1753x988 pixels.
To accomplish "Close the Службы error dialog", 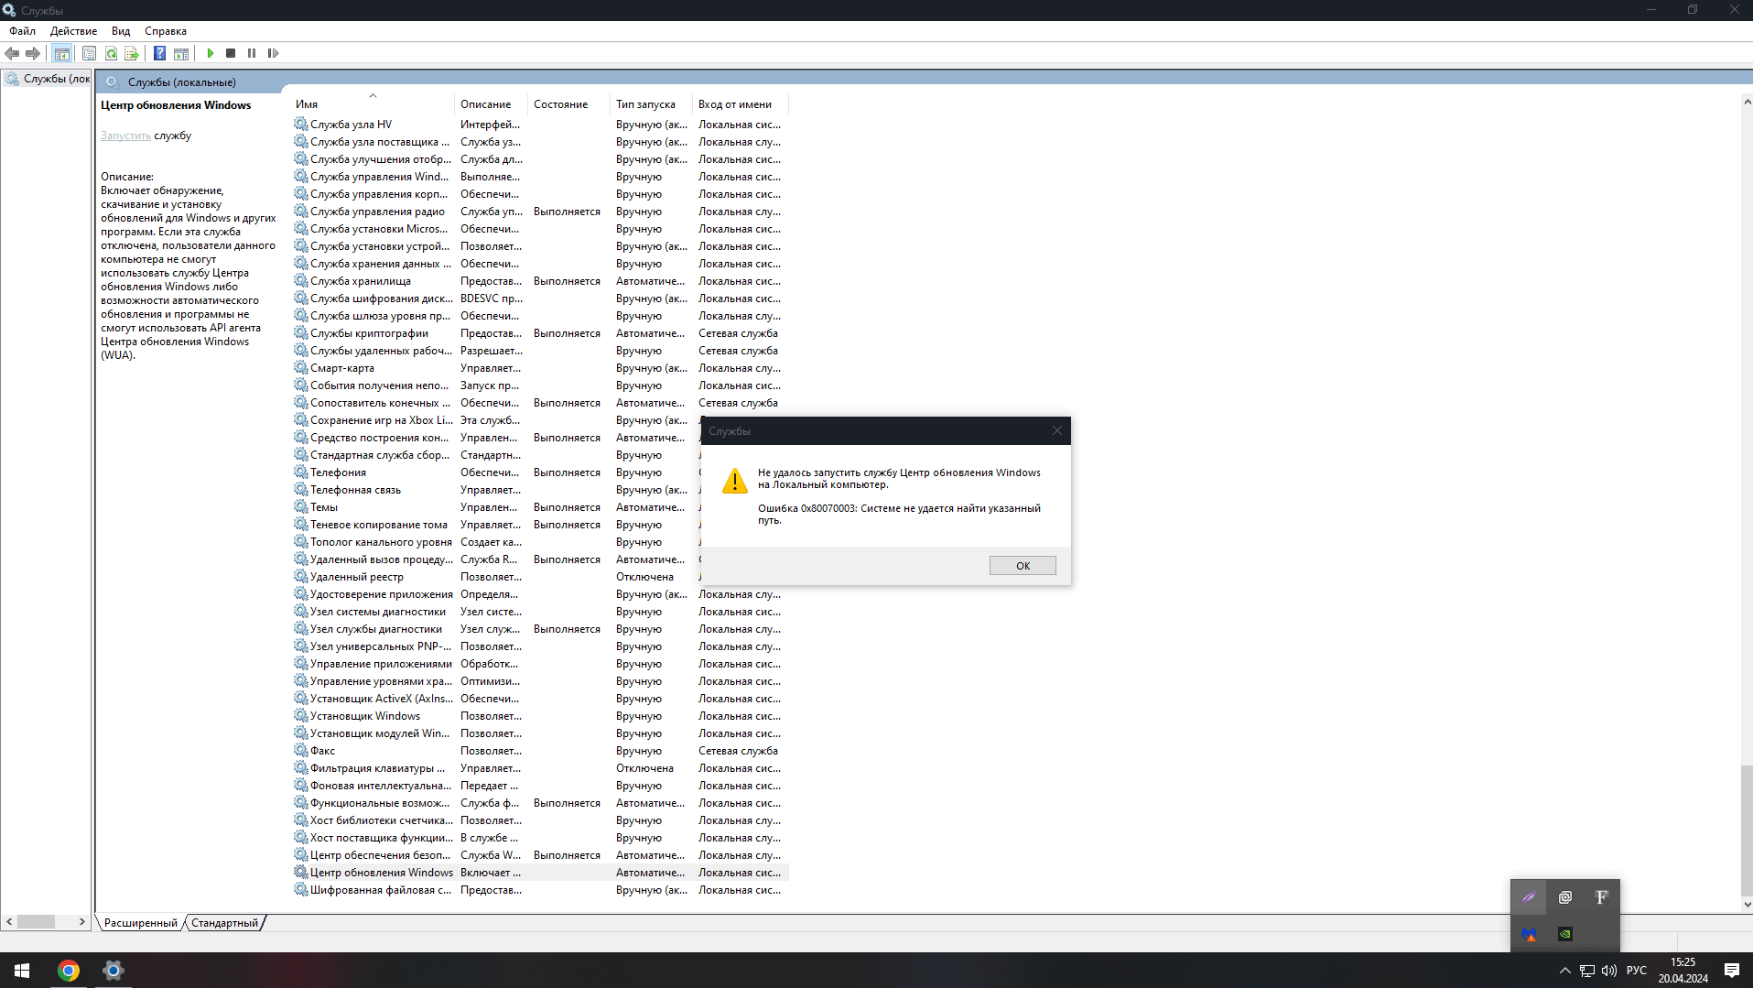I will click(x=1057, y=430).
